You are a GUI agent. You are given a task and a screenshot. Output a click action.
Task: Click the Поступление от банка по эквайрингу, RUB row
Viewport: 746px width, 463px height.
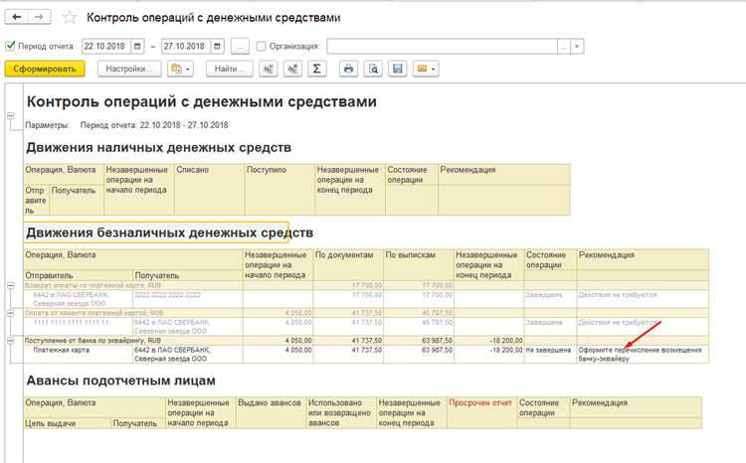[x=366, y=341]
